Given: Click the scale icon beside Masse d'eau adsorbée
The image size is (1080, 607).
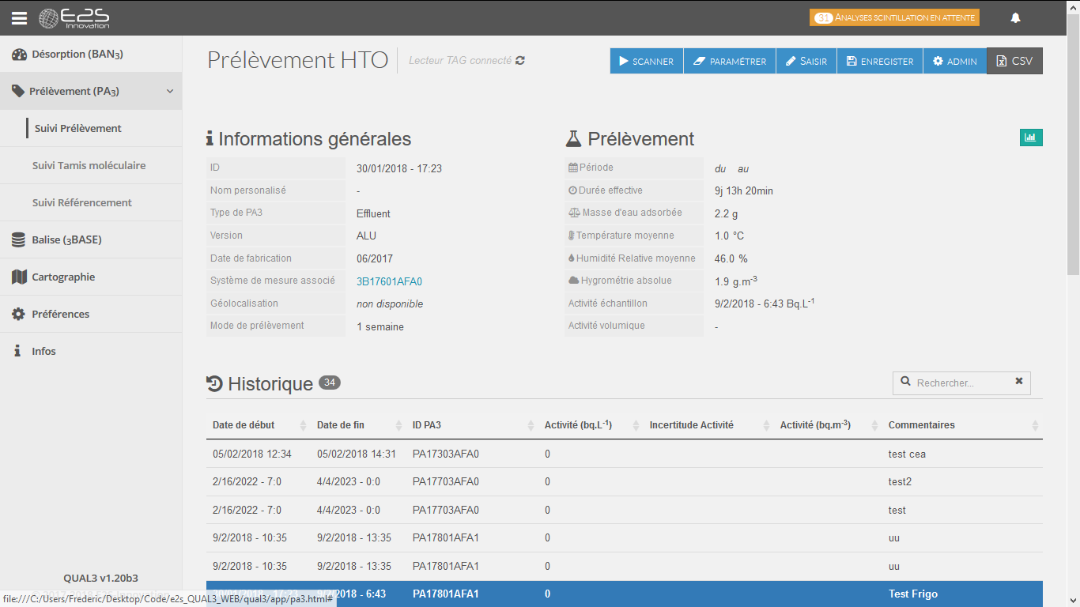Looking at the screenshot, I should [x=574, y=213].
